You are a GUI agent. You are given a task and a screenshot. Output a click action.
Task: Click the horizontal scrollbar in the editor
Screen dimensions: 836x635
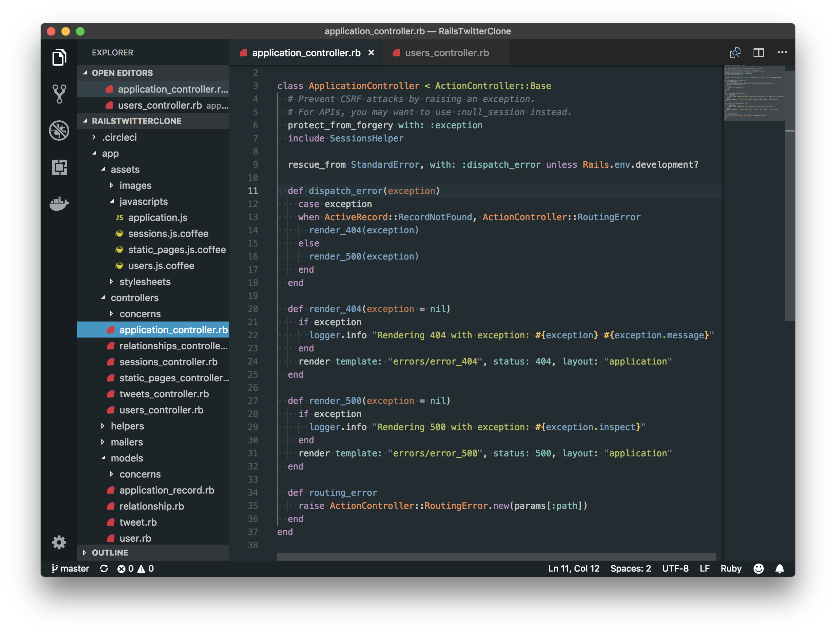[496, 557]
